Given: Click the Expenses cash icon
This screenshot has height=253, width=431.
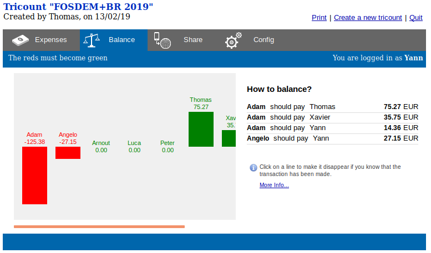Looking at the screenshot, I should (21, 40).
